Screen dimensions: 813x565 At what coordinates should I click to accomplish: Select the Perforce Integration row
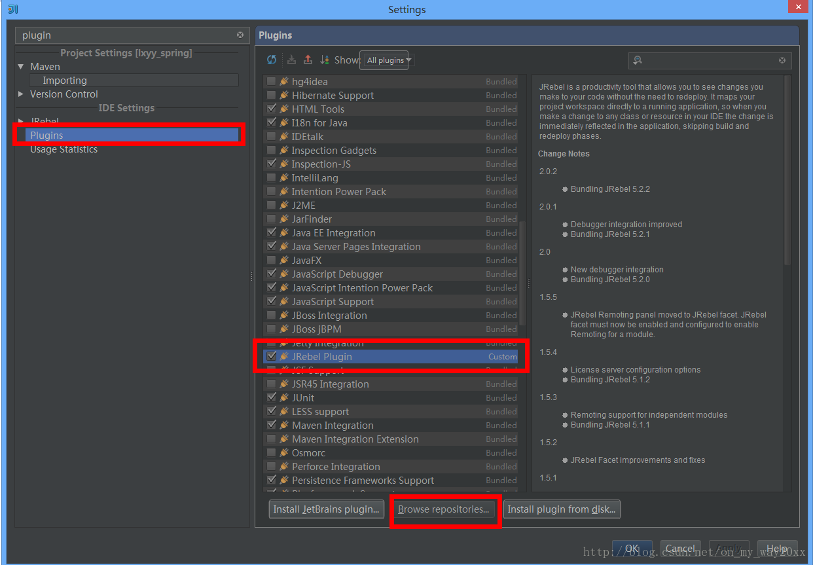(390, 467)
